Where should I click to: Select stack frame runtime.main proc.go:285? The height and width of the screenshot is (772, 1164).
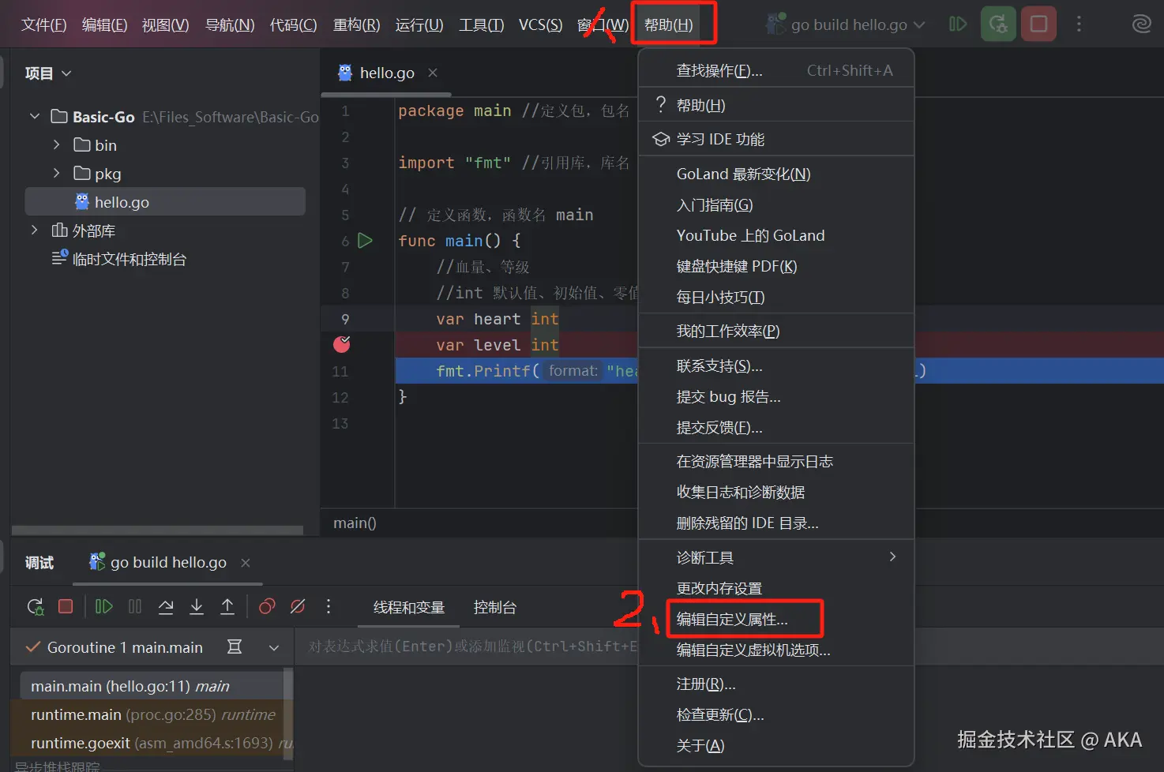(152, 714)
